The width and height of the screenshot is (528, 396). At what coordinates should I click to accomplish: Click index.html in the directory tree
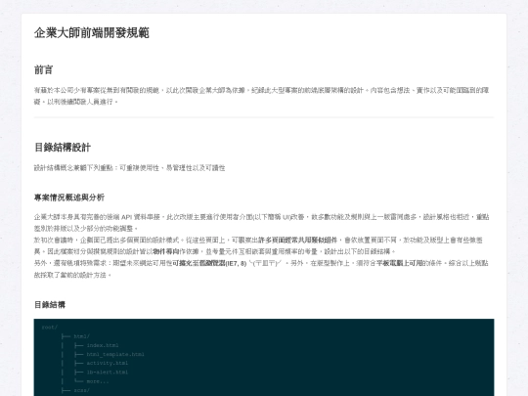103,345
